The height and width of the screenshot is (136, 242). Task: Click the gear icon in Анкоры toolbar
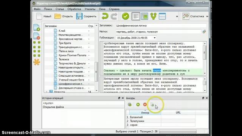(130, 105)
